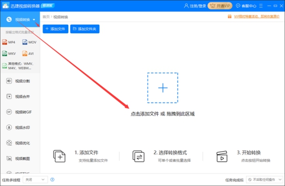The image size is (285, 186).
Task: Click 注册/登录 at the top
Action: tap(198, 6)
